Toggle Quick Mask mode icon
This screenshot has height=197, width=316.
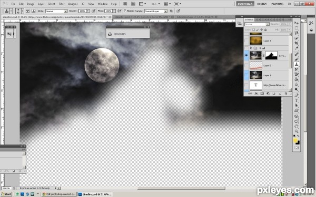(x=296, y=148)
